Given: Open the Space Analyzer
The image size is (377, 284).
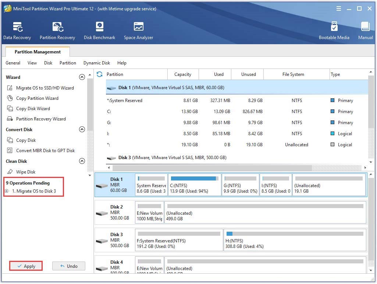Looking at the screenshot, I should pos(138,29).
